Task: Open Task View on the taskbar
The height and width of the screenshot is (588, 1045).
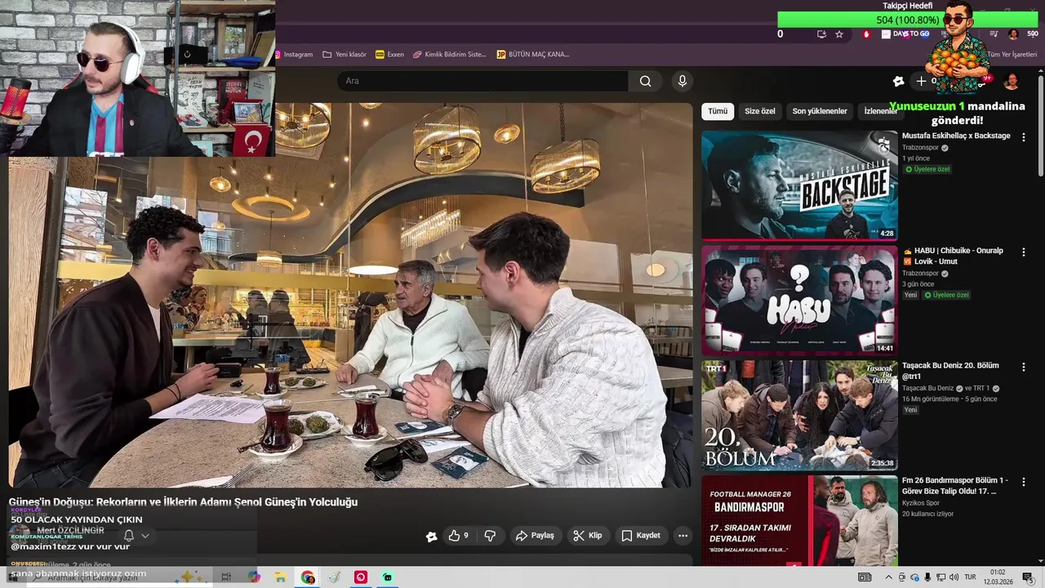Action: click(226, 577)
